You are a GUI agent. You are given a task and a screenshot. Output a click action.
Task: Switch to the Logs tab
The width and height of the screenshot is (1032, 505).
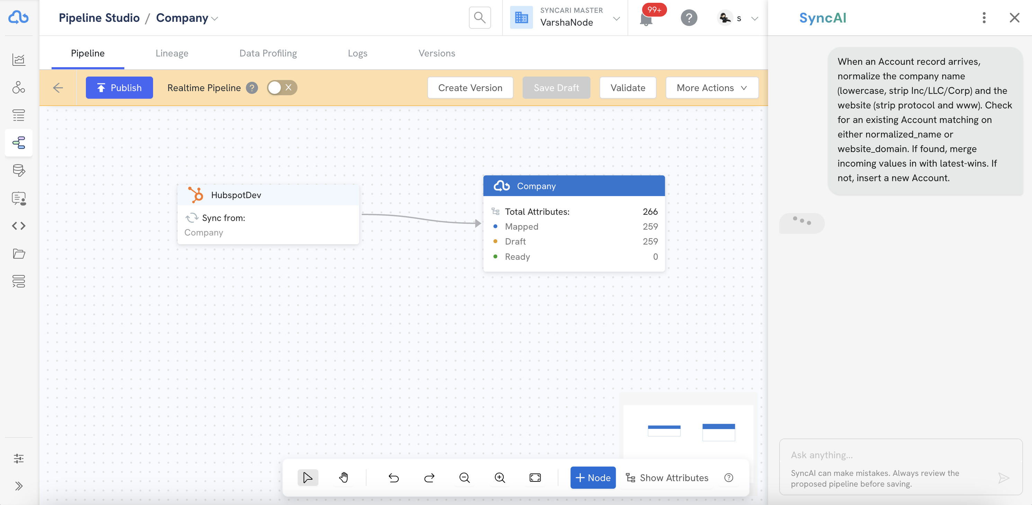(x=357, y=53)
